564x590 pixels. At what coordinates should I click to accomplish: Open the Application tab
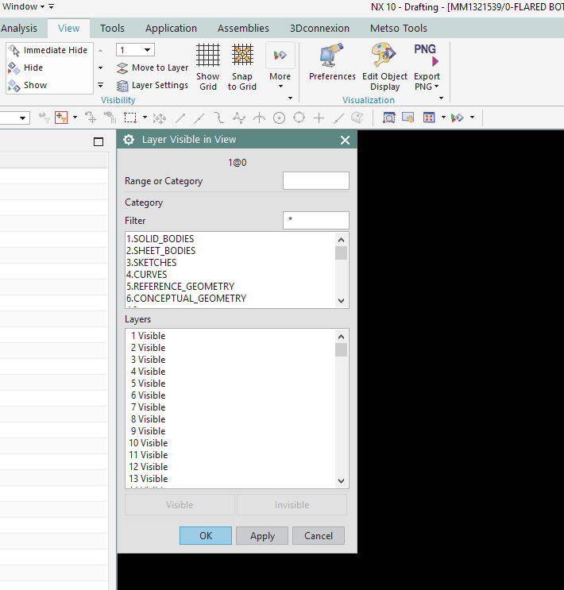pos(171,29)
